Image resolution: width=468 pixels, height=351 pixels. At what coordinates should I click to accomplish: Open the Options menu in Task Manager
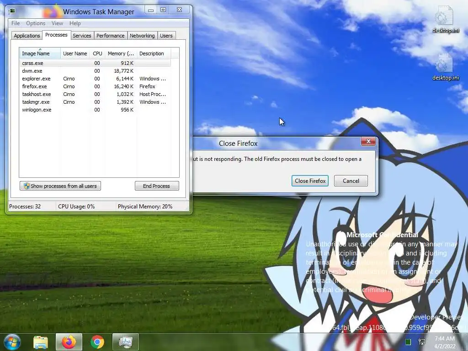click(36, 23)
